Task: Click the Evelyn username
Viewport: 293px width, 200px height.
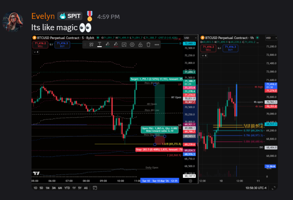Action: point(43,16)
